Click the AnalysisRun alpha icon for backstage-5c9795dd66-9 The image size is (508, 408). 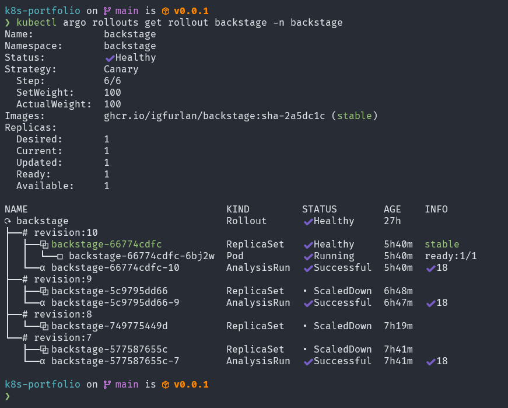click(x=43, y=303)
